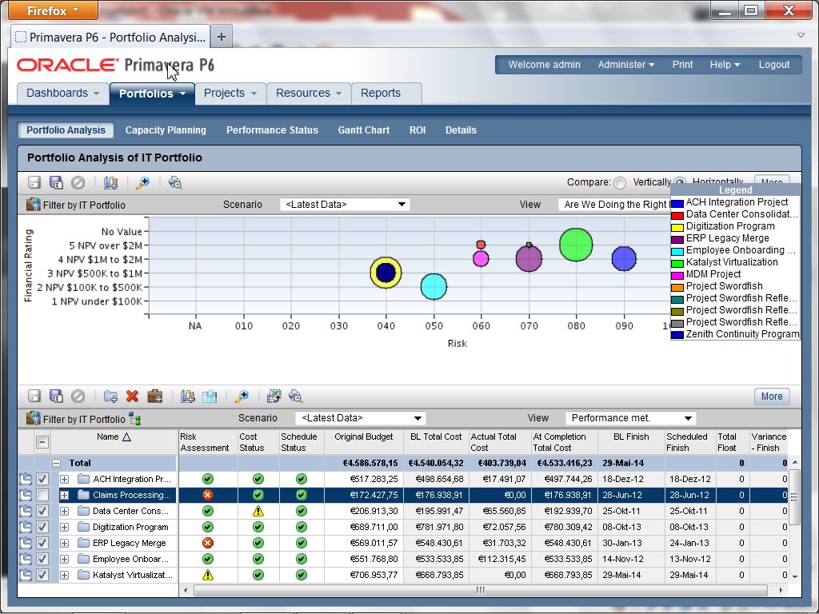819x614 pixels.
Task: Open the Firefox application menu
Action: 54,10
